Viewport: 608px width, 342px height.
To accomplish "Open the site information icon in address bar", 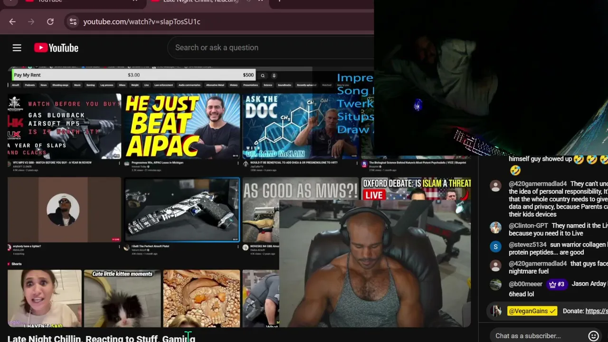I will point(73,21).
